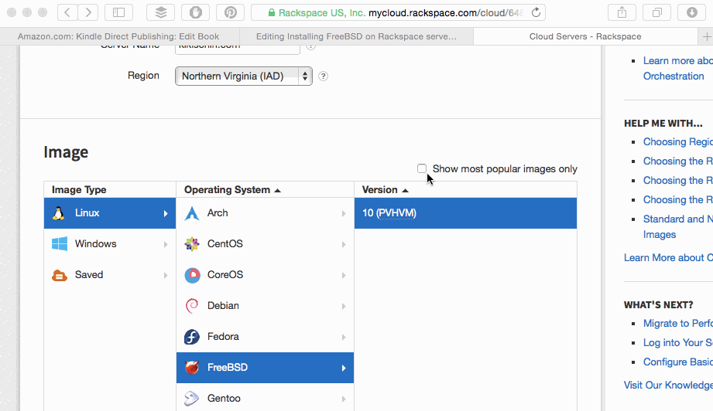
Task: Open Configure Basic link
Action: point(678,362)
